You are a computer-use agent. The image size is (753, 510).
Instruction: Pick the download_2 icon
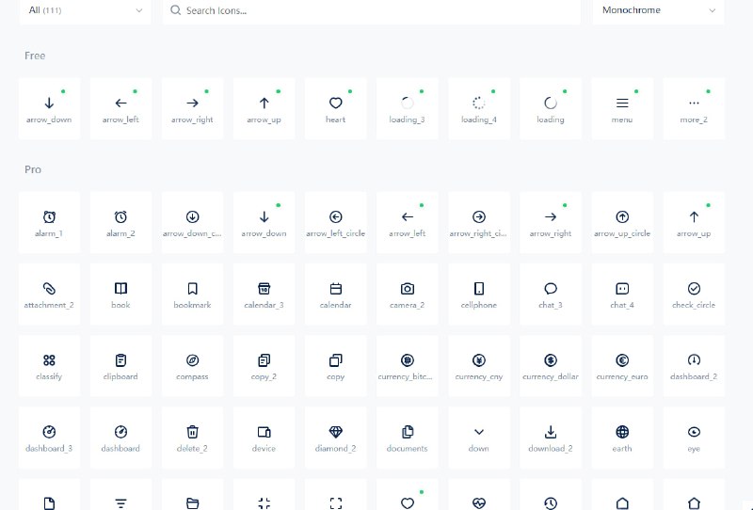point(550,432)
